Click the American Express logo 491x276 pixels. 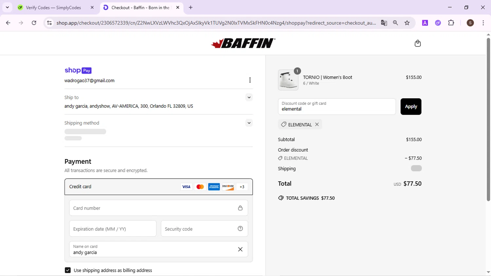click(214, 187)
